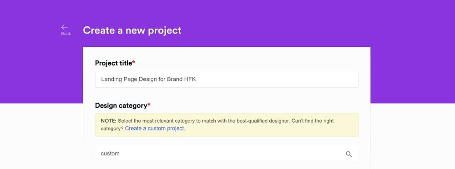Click the "Create a new project" heading
455x169 pixels.
click(132, 30)
